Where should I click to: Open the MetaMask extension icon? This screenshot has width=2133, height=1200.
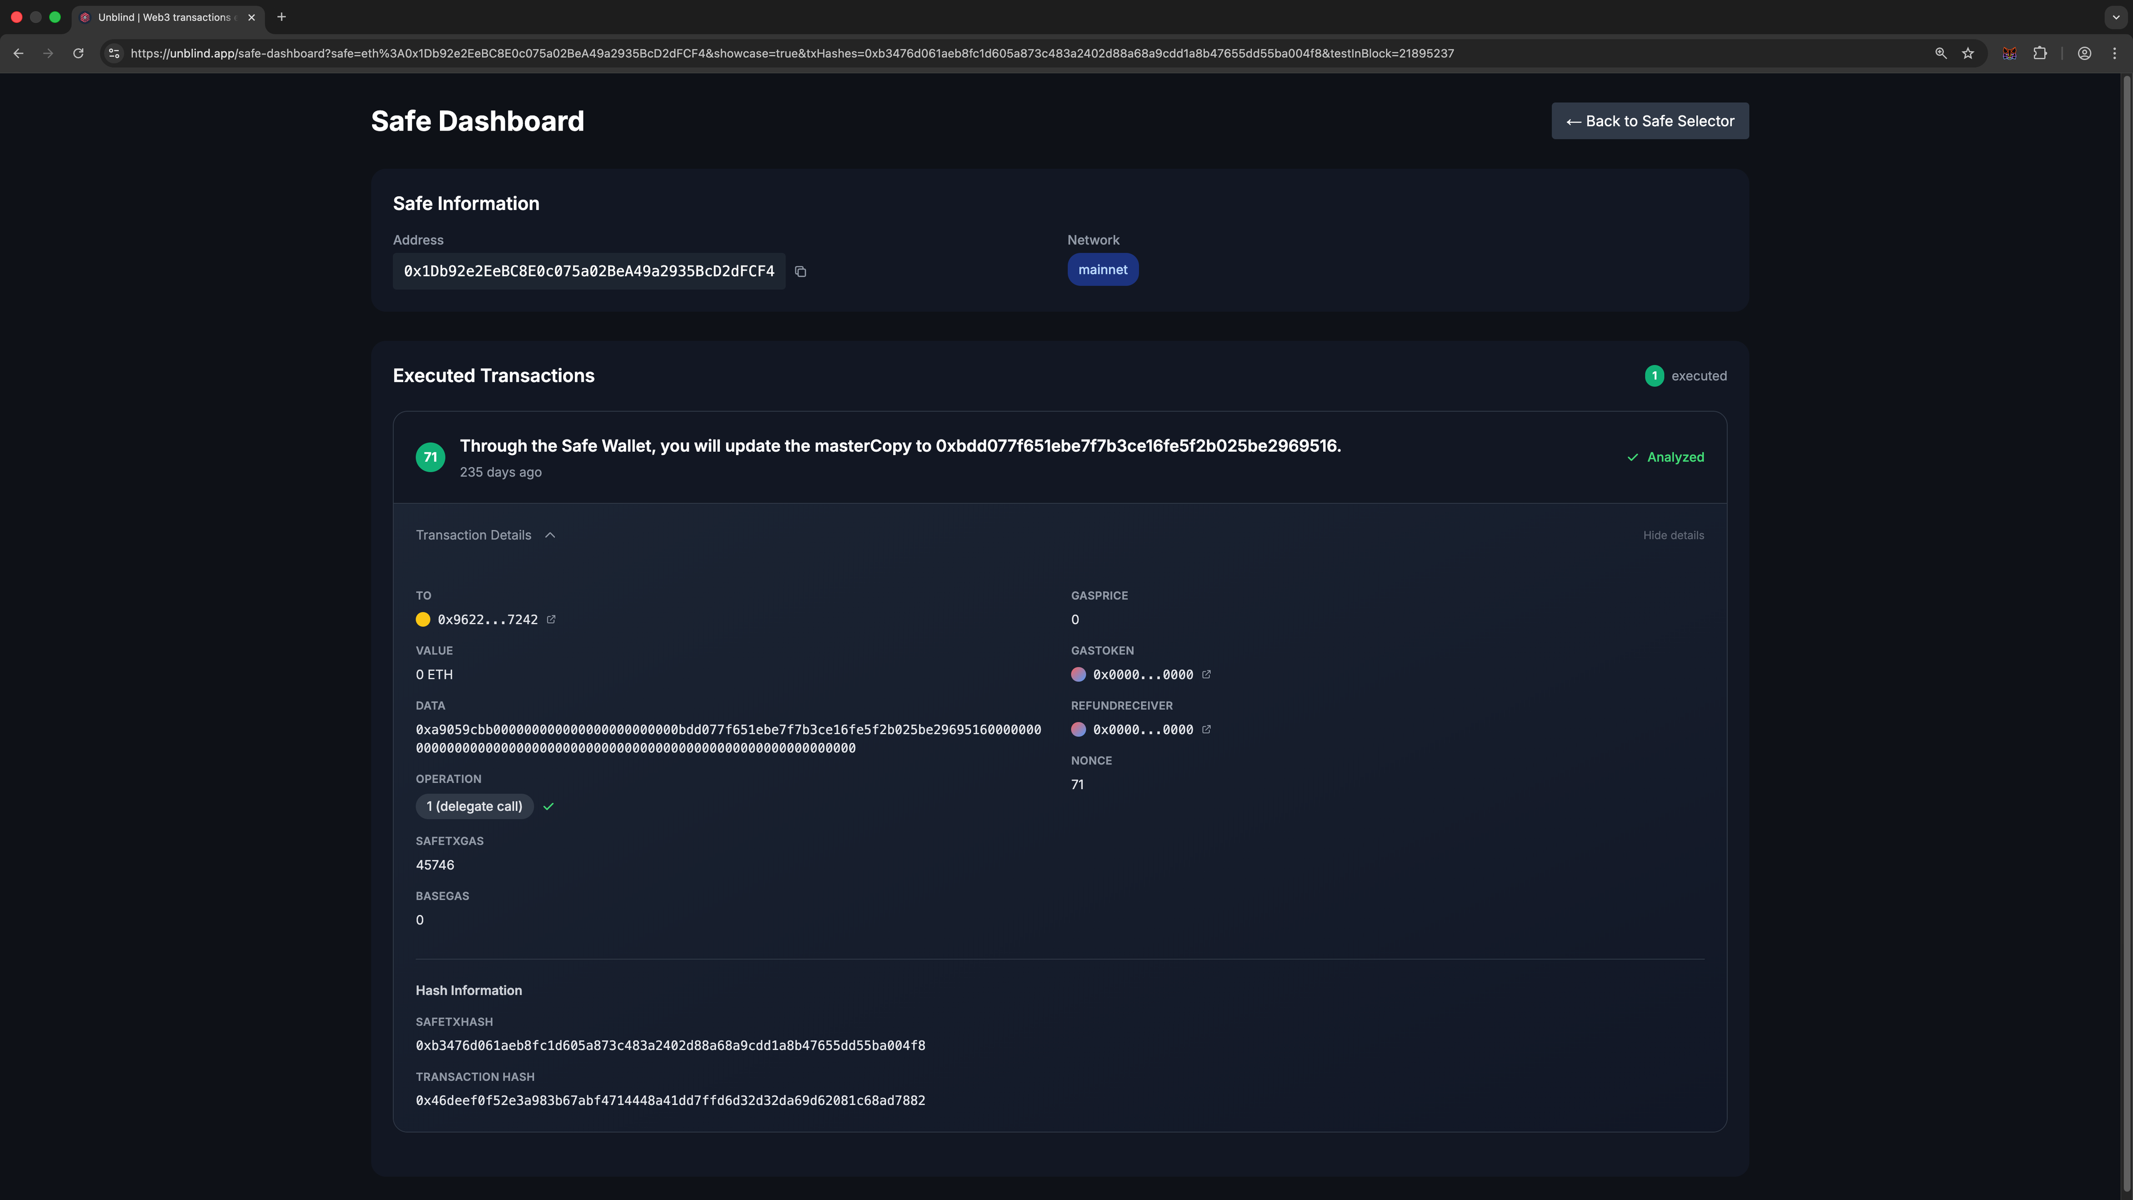(x=2009, y=53)
